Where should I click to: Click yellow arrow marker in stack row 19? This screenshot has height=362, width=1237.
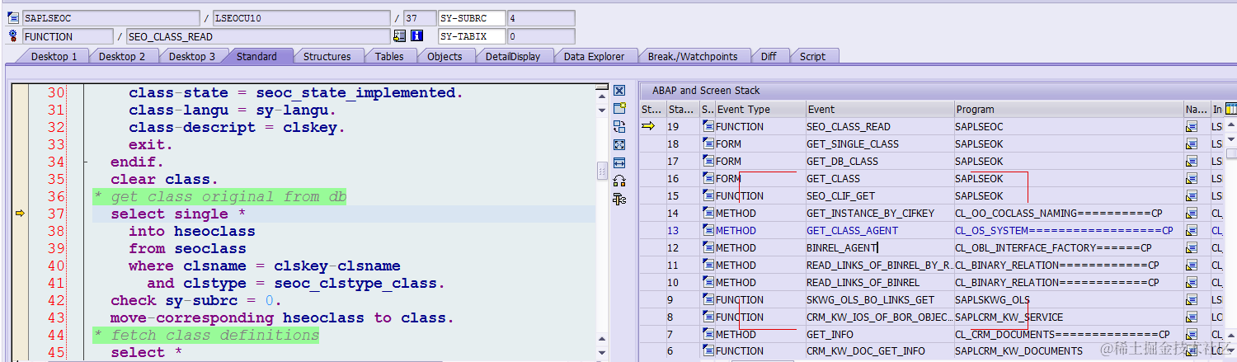tap(648, 126)
